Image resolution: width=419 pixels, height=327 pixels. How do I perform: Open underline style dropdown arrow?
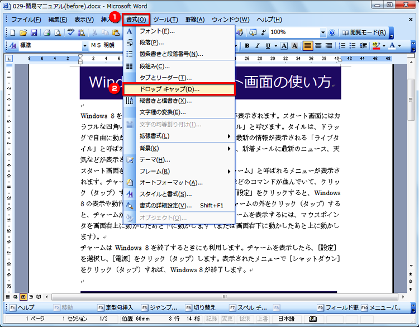tap(275, 46)
